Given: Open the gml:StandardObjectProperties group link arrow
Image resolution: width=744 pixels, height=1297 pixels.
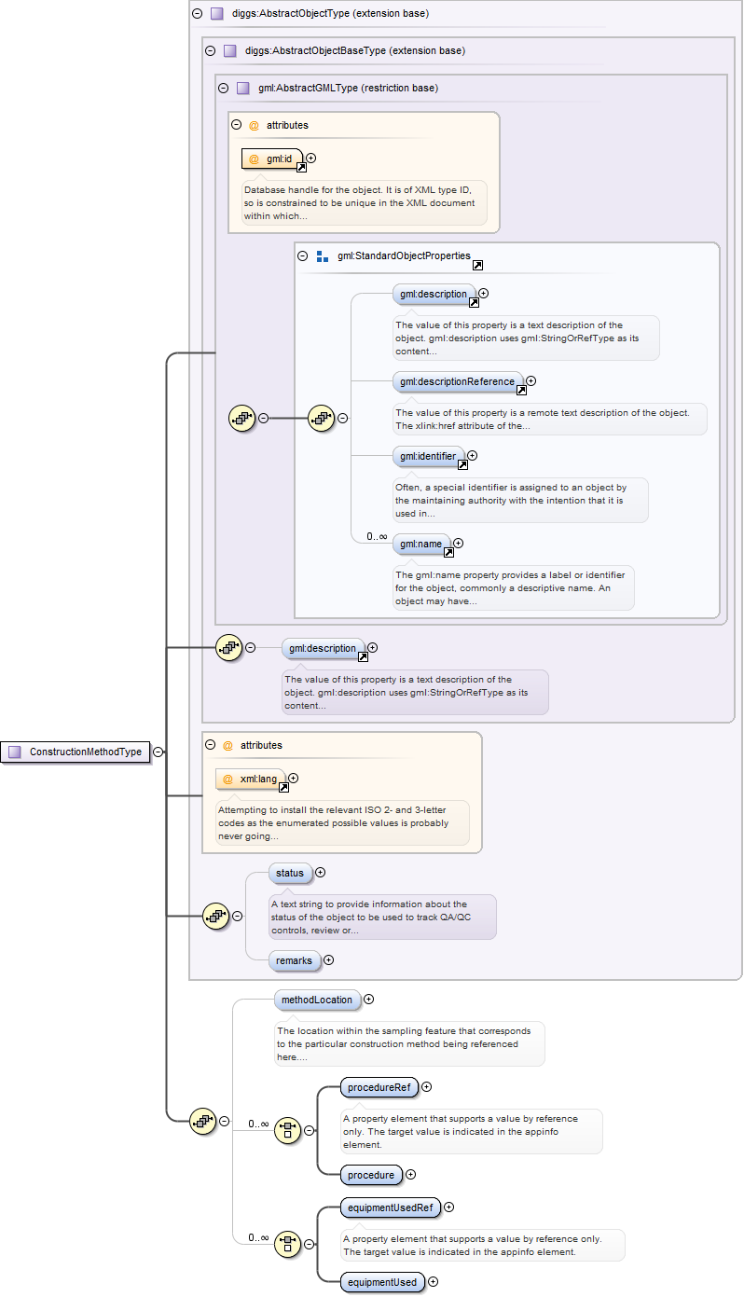Looking at the screenshot, I should [477, 265].
